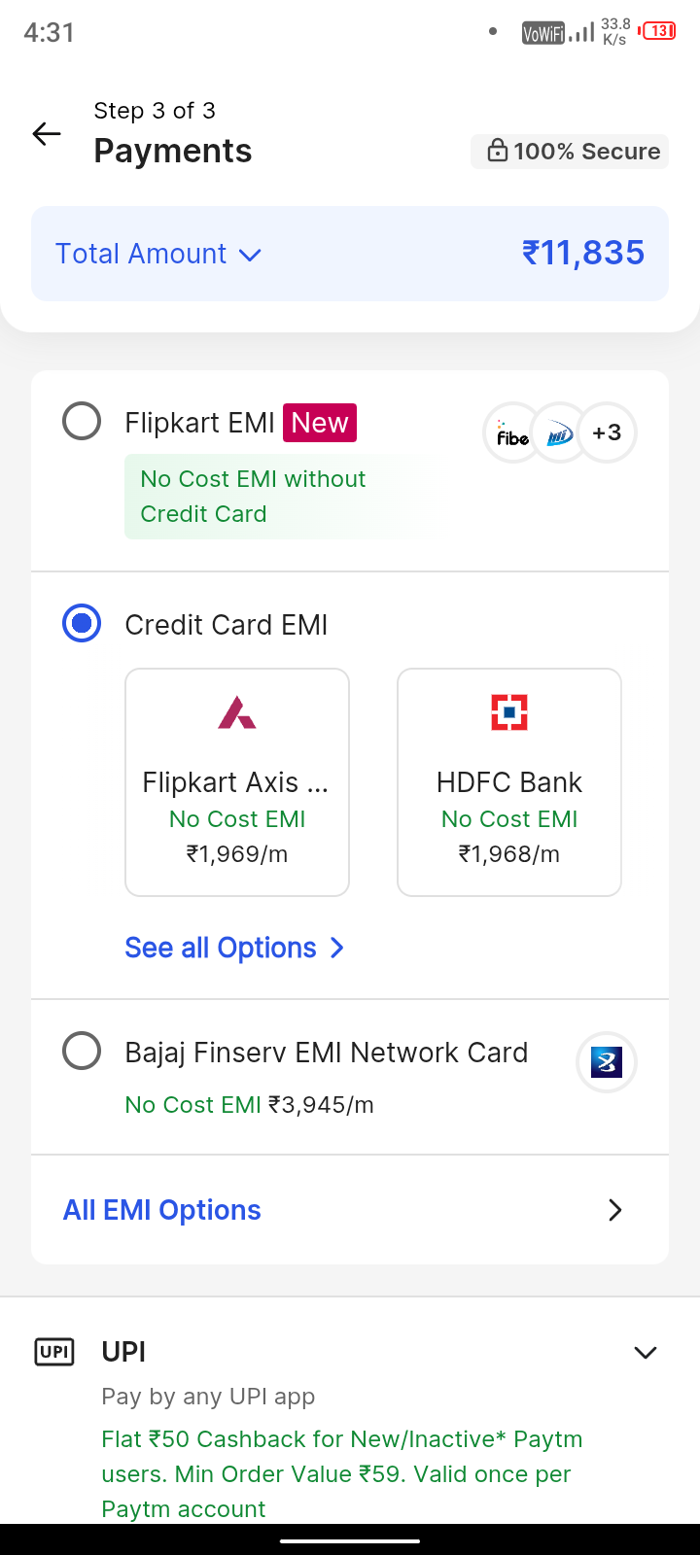Tap the +3 more lenders badge
Image resolution: width=700 pixels, height=1555 pixels.
click(x=608, y=432)
